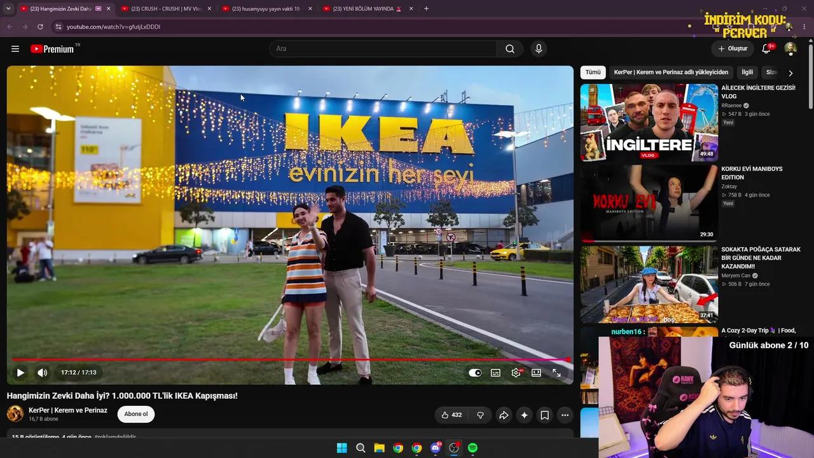Focus the Ara search field

coord(383,49)
